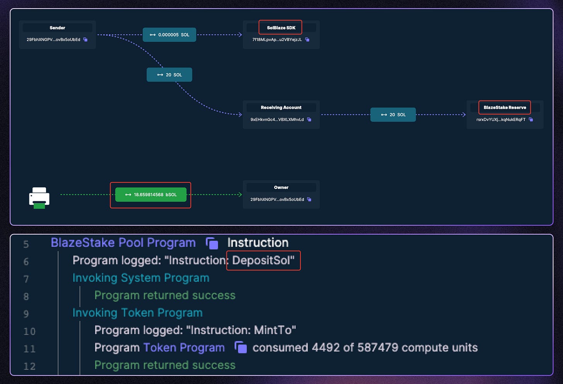Click the mint printer icon

(x=39, y=198)
